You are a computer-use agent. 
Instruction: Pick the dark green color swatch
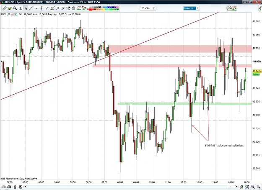117,9
